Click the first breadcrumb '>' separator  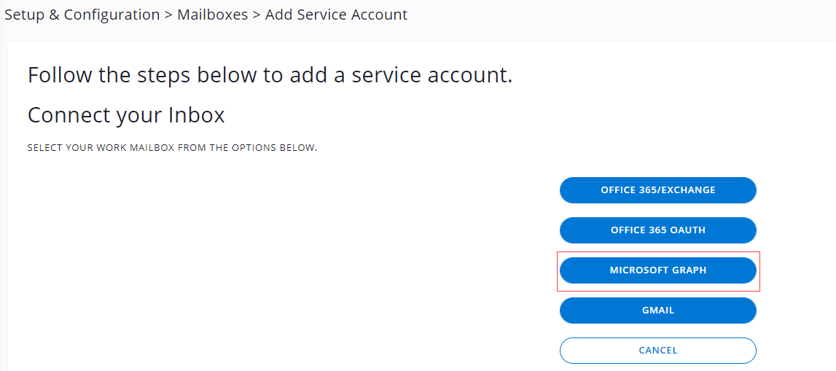(x=168, y=15)
